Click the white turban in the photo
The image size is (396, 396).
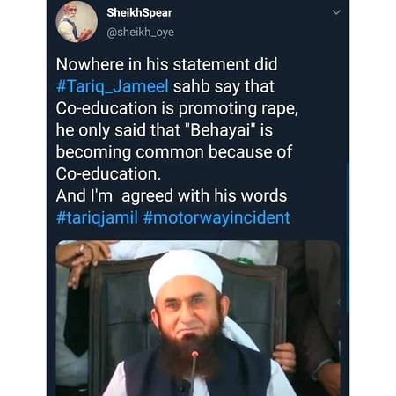click(x=186, y=273)
